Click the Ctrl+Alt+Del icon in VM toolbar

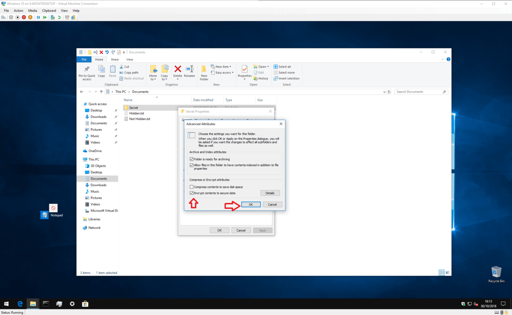[x=3, y=18]
